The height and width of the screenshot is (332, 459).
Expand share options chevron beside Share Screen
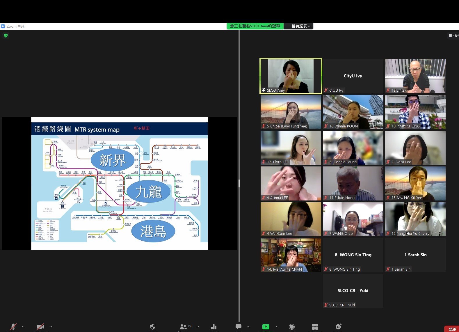(x=276, y=327)
